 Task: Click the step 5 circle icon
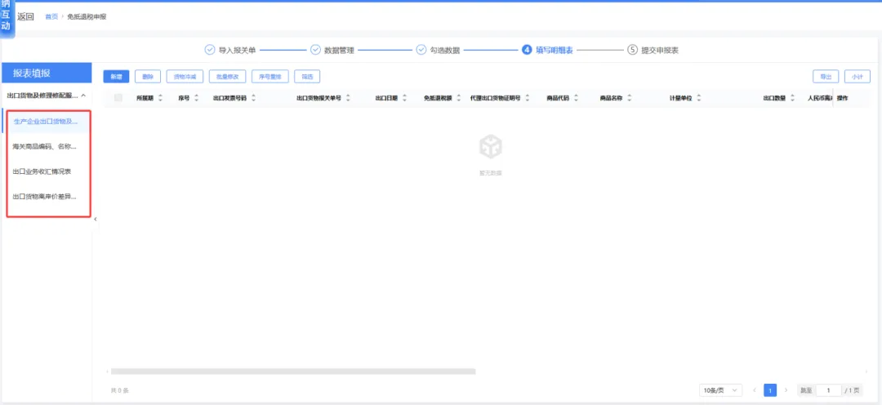[x=632, y=50]
